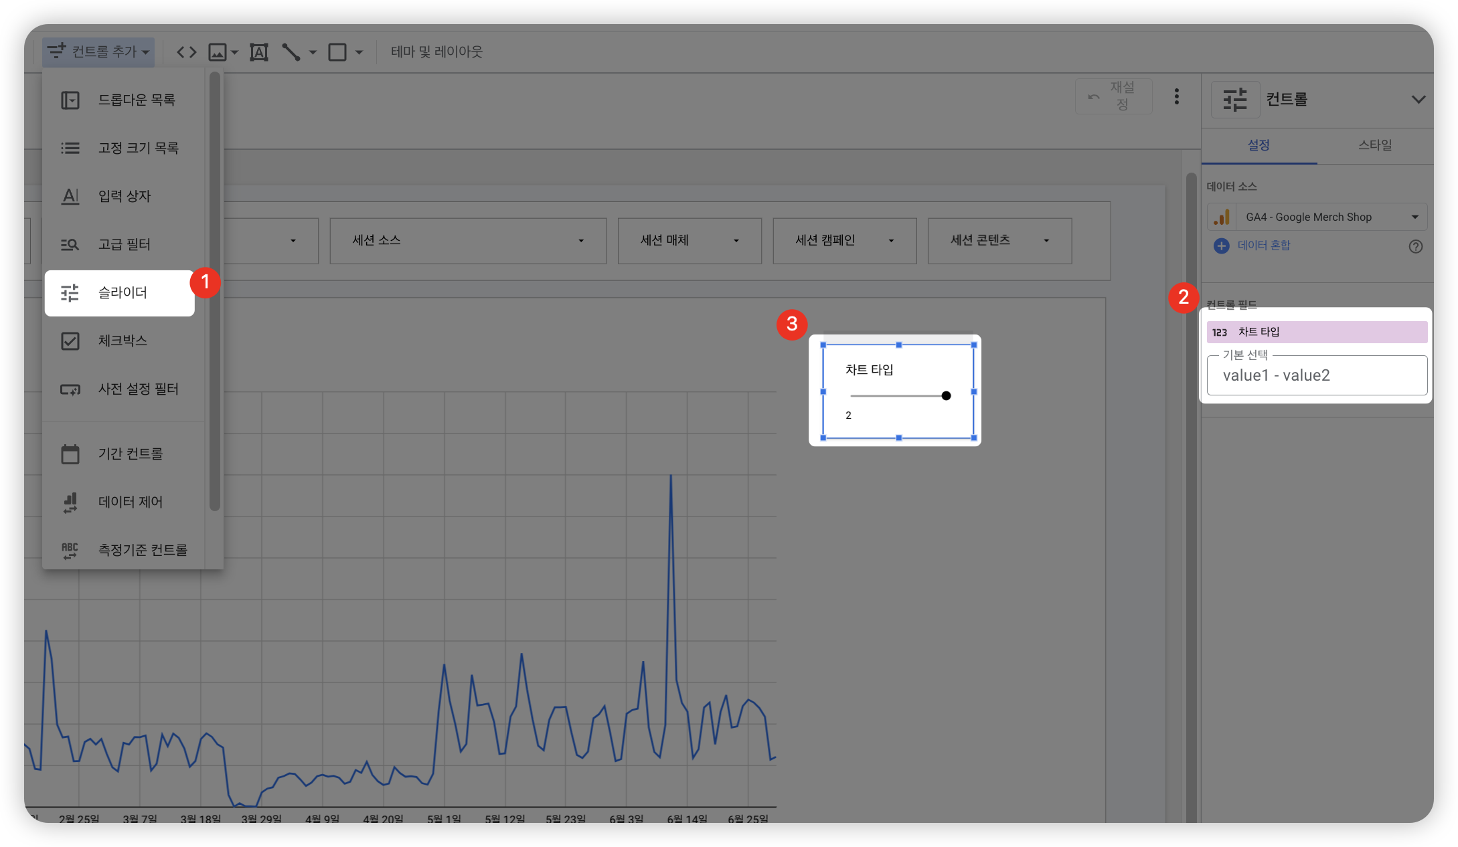Click the 123 number type icon
The width and height of the screenshot is (1458, 847).
pyautogui.click(x=1220, y=333)
